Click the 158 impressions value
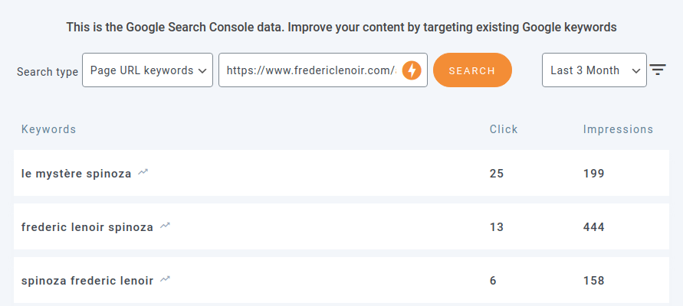This screenshot has width=683, height=306. click(x=594, y=281)
